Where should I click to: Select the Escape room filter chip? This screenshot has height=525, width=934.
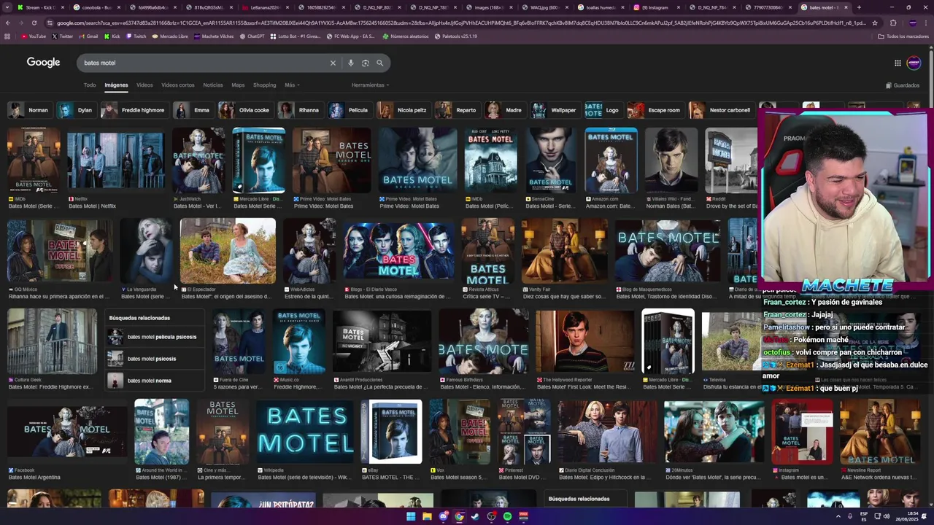point(655,110)
